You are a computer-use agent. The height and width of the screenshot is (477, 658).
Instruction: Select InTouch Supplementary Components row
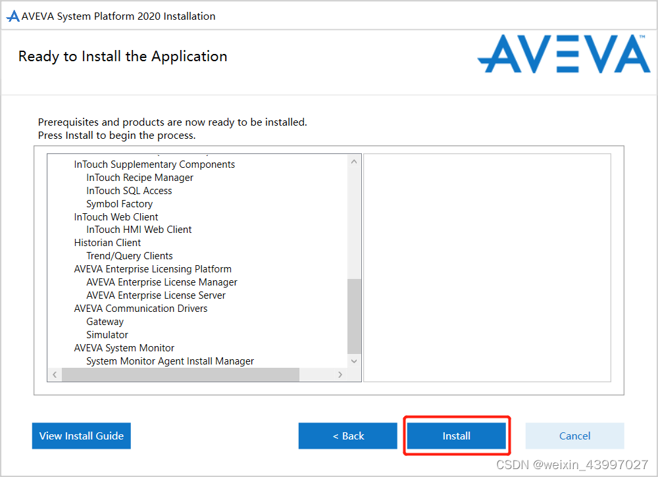point(155,164)
